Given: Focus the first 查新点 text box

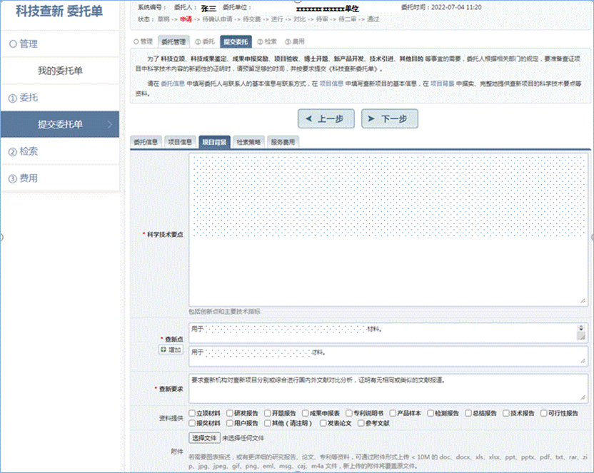Looking at the screenshot, I should 388,332.
